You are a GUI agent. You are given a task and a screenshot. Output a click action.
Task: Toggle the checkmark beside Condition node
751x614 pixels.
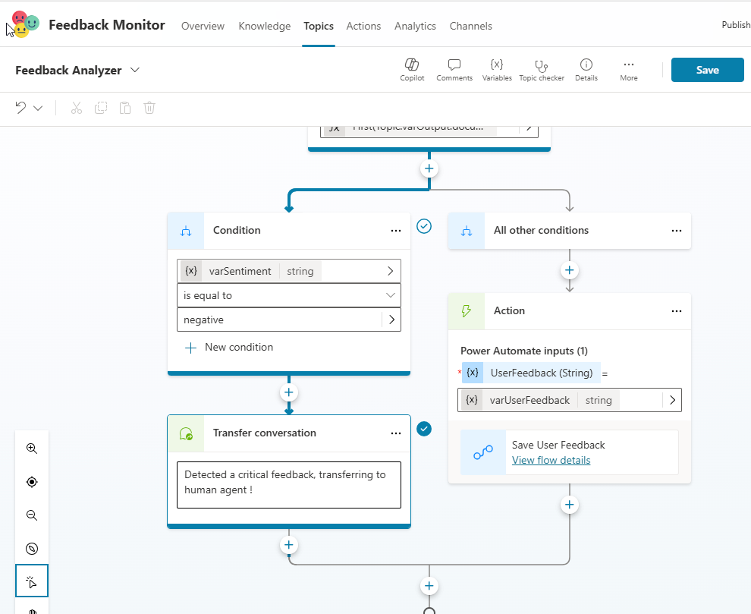tap(424, 226)
